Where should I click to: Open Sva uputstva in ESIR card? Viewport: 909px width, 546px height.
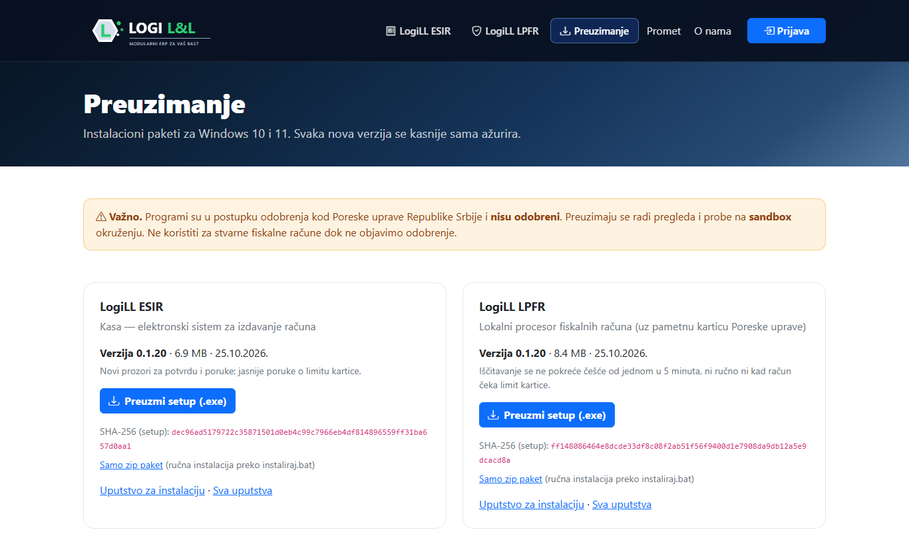pos(242,491)
